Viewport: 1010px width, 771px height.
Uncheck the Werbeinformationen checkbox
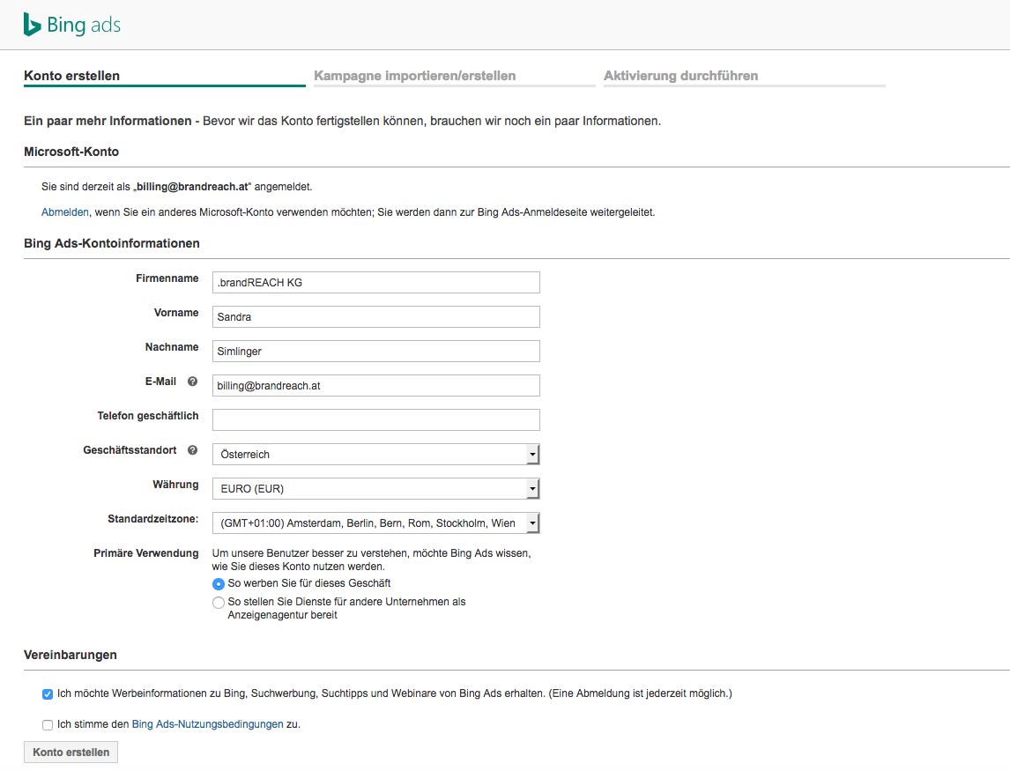point(48,694)
